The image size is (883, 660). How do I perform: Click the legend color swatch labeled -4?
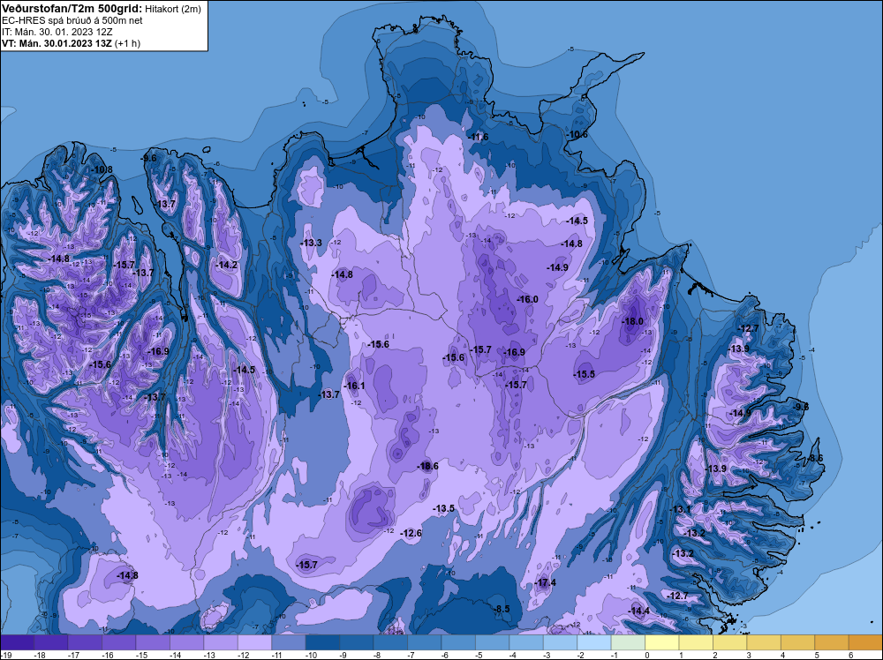click(526, 642)
